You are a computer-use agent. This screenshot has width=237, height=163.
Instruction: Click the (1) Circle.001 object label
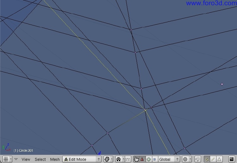[23, 150]
